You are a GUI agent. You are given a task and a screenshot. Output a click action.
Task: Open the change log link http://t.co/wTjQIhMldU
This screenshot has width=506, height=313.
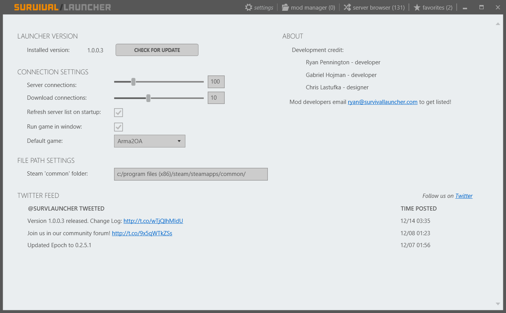pos(153,221)
